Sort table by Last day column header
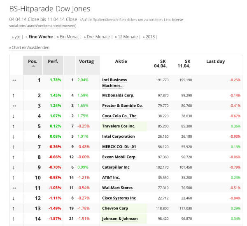Screen dimensions: 247x226 coord(215,61)
